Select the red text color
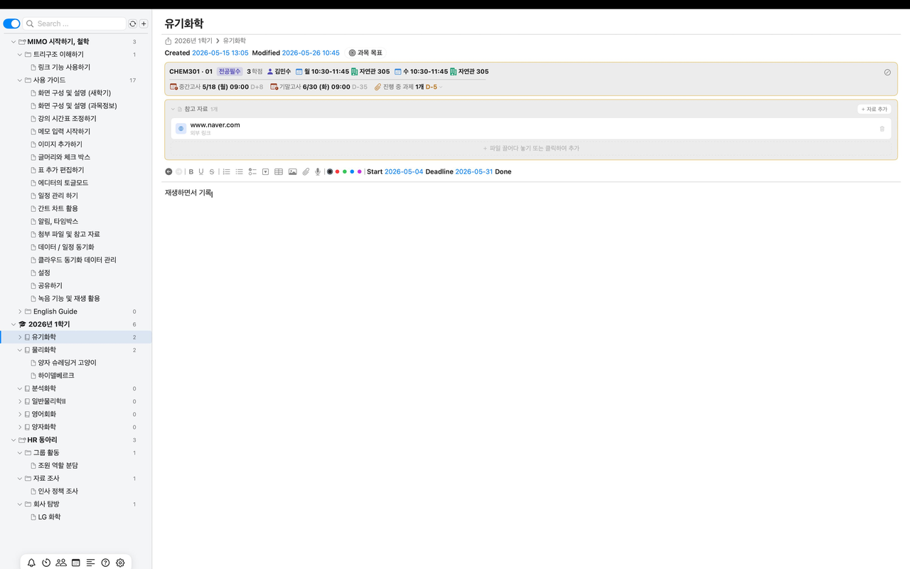This screenshot has height=569, width=910. coord(337,171)
